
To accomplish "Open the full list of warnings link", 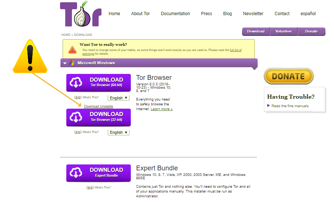I will coord(236,50).
